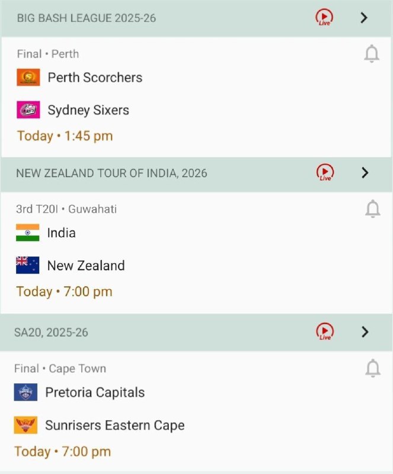This screenshot has height=474, width=393.
Task: Open New Zealand Tour of India chevron arrow
Action: pos(365,172)
